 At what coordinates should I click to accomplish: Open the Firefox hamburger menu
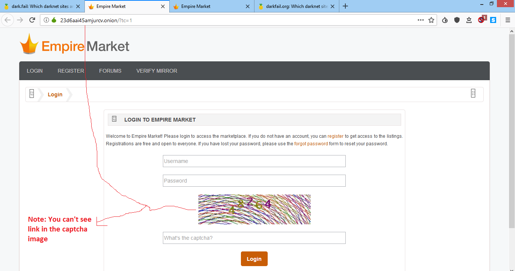click(507, 20)
